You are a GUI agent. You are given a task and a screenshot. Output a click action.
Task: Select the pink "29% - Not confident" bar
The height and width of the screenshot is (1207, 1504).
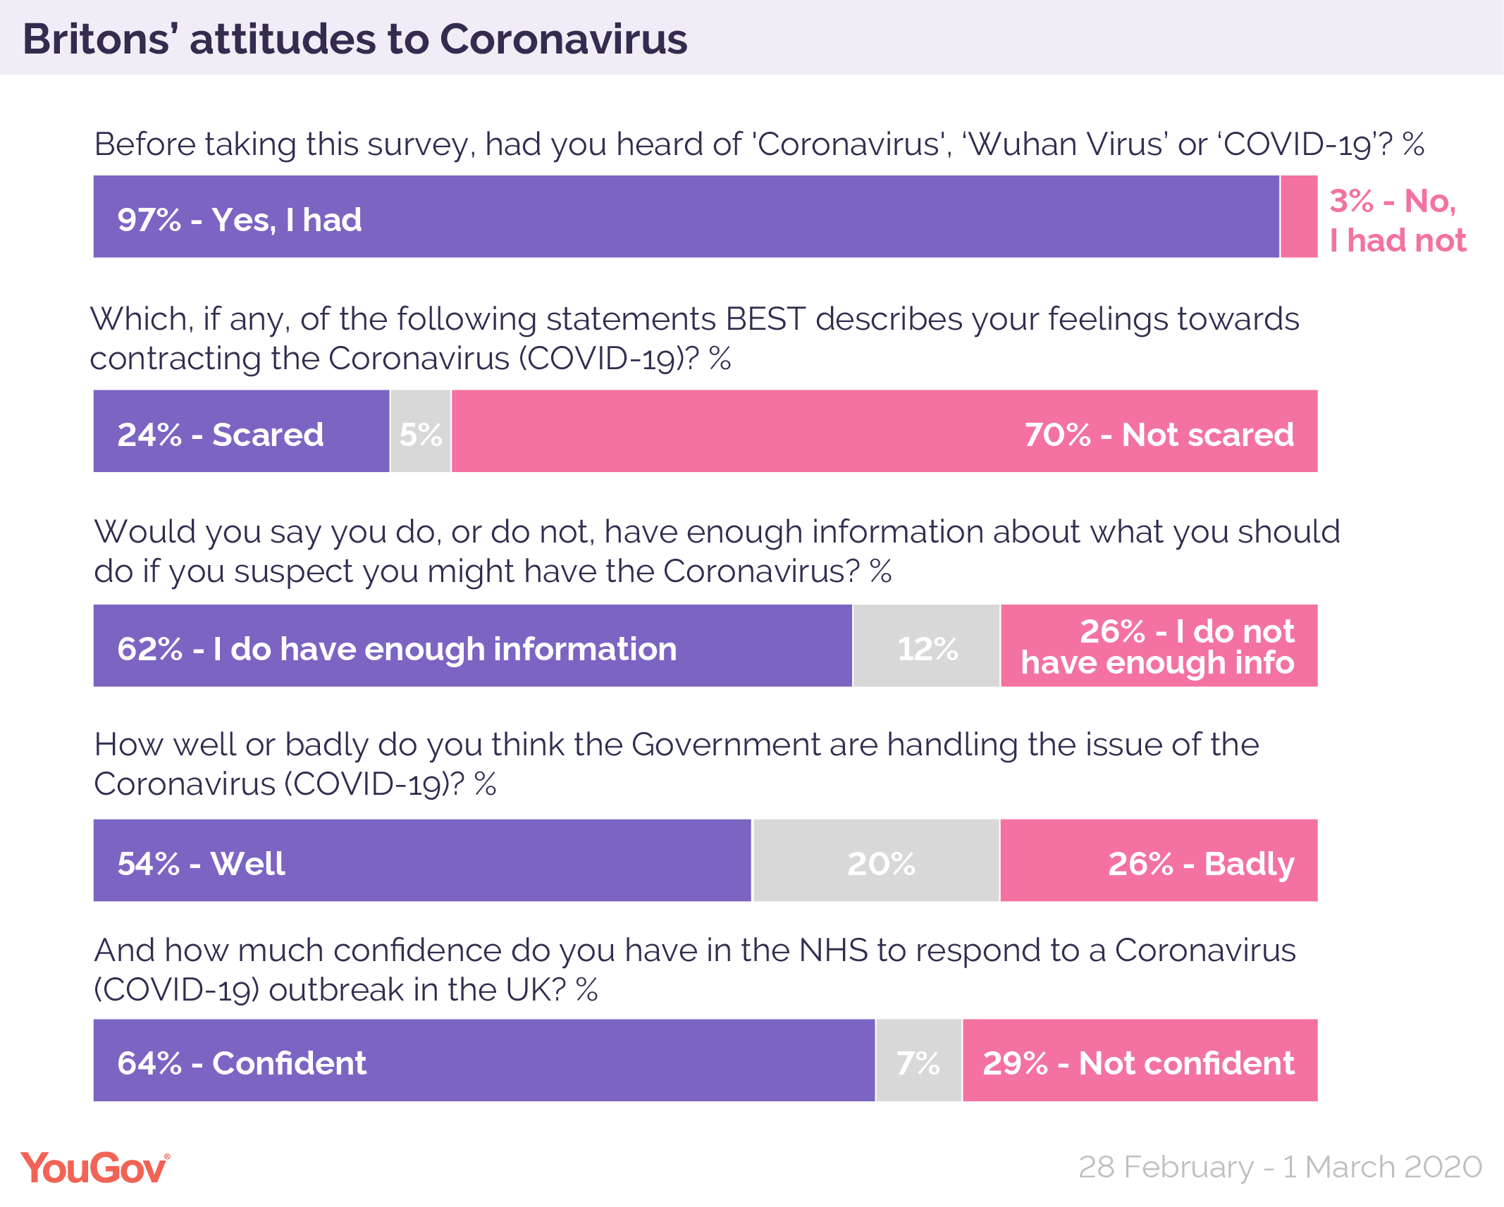tap(1140, 1060)
